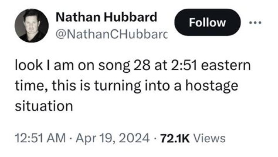
Task: Click the tweet's first line starting "look I am"
Action: 133,66
